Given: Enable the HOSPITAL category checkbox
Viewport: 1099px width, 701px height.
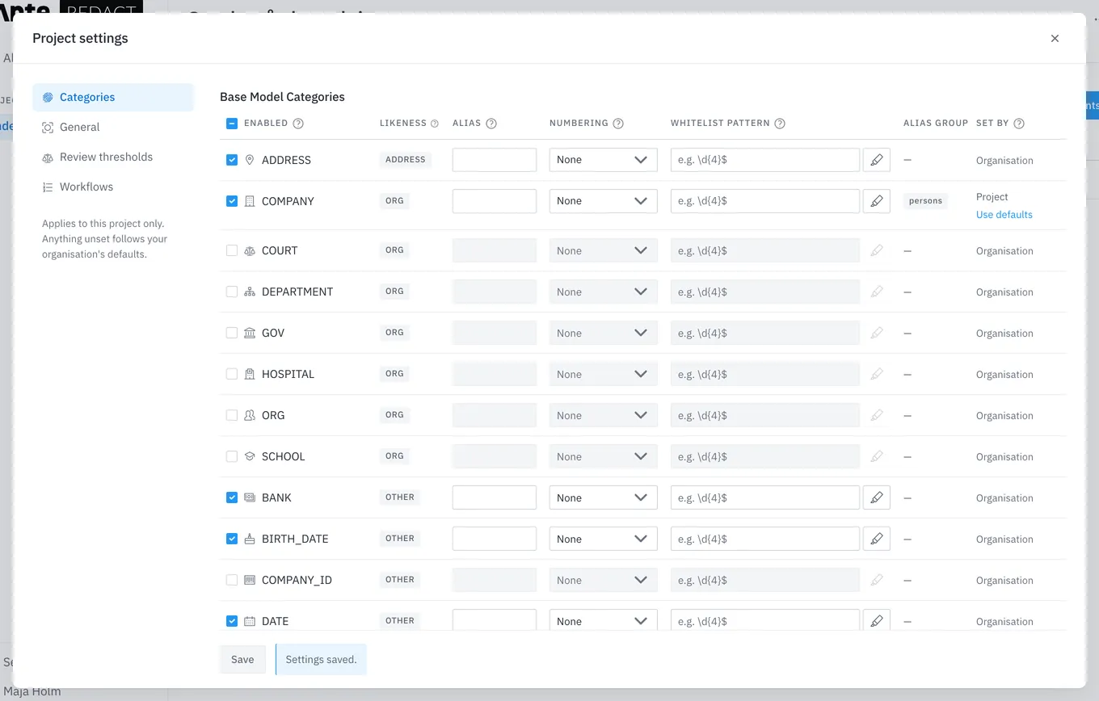Looking at the screenshot, I should (232, 374).
